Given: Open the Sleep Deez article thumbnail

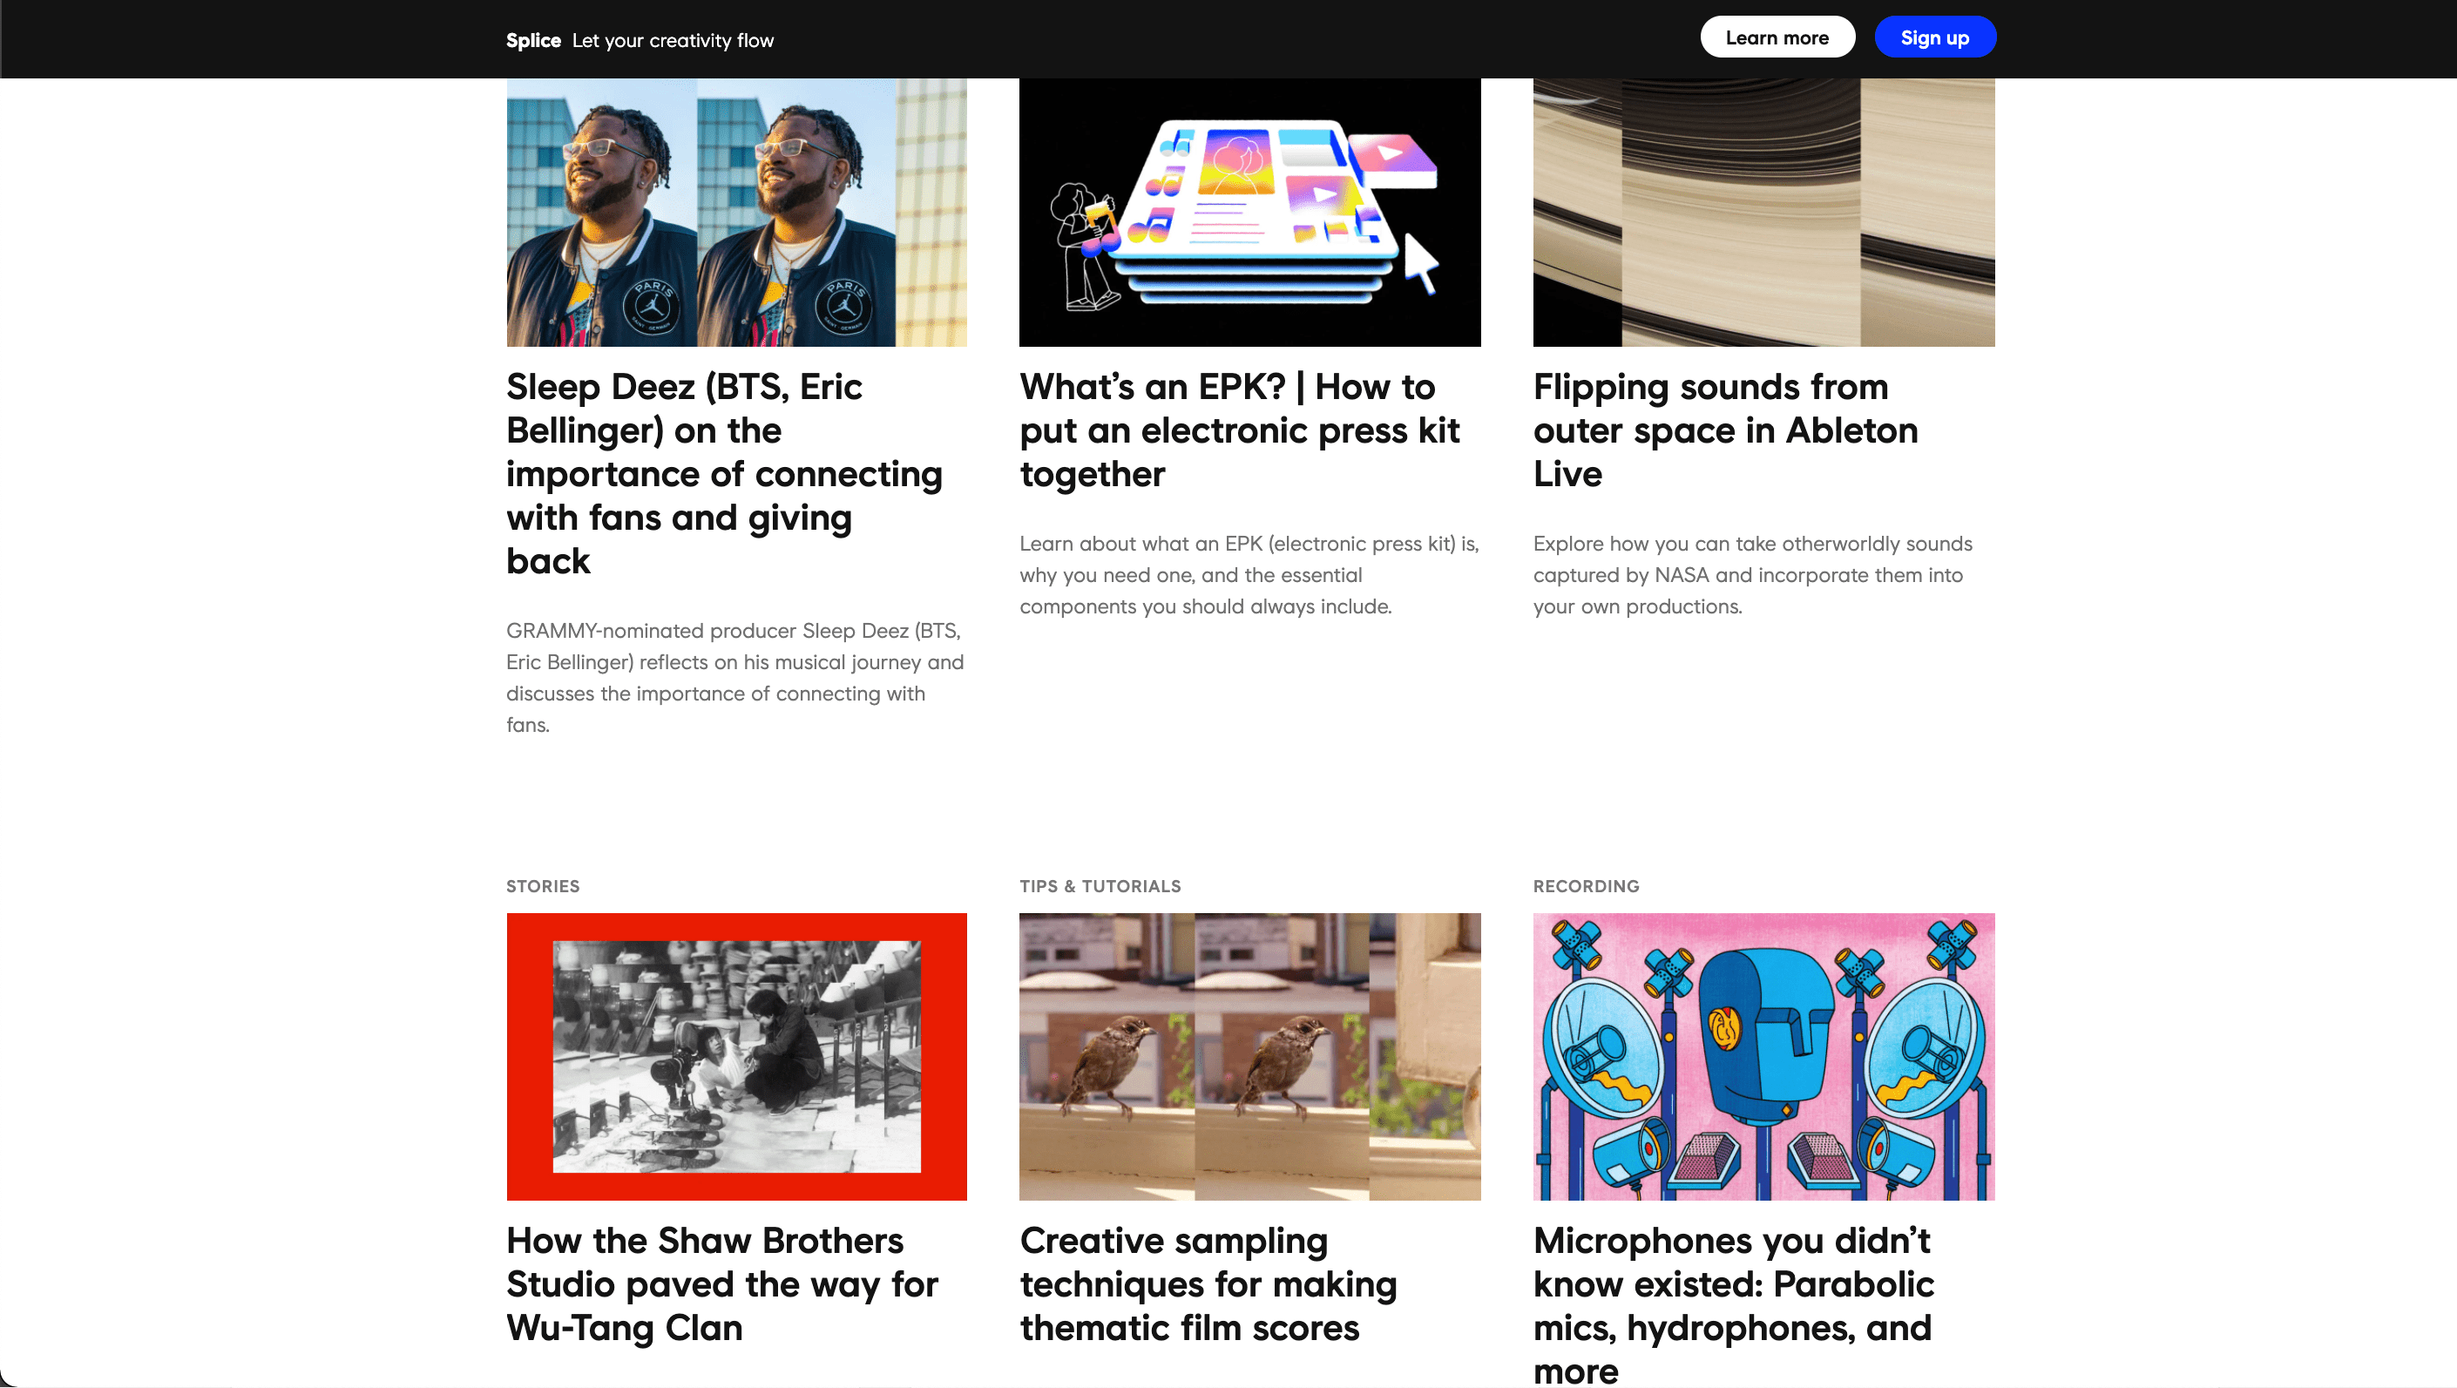Looking at the screenshot, I should 736,212.
